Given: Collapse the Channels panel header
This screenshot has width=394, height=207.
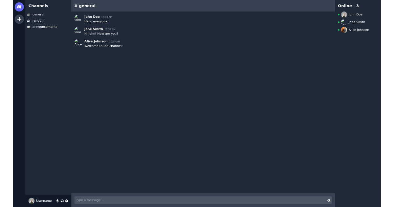Looking at the screenshot, I should click(x=38, y=6).
